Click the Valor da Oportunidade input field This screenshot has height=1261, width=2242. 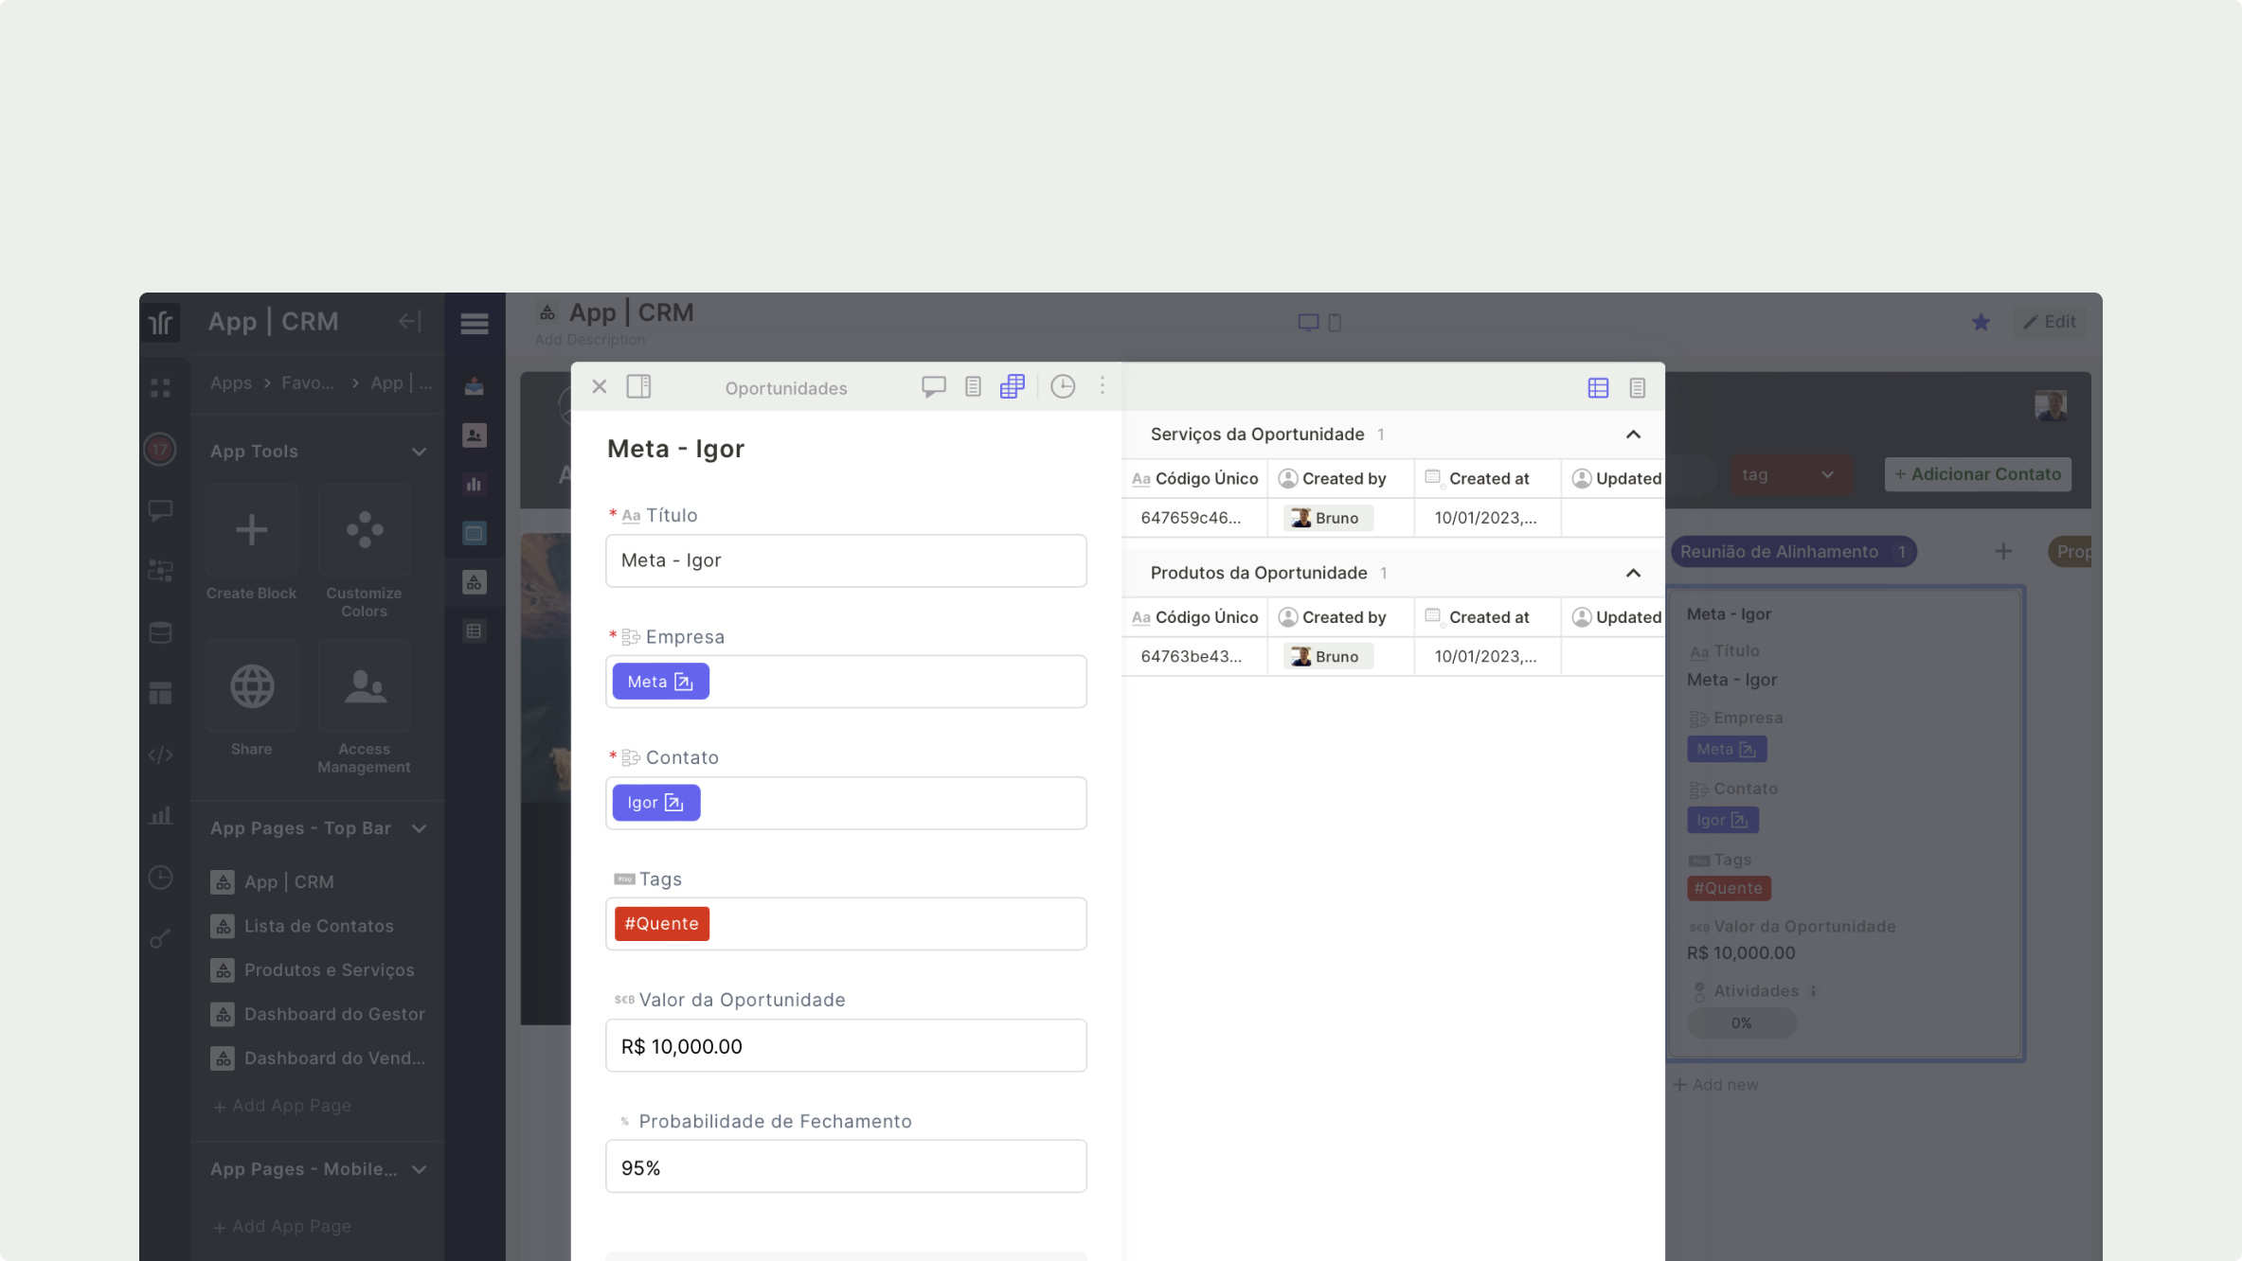(x=845, y=1045)
